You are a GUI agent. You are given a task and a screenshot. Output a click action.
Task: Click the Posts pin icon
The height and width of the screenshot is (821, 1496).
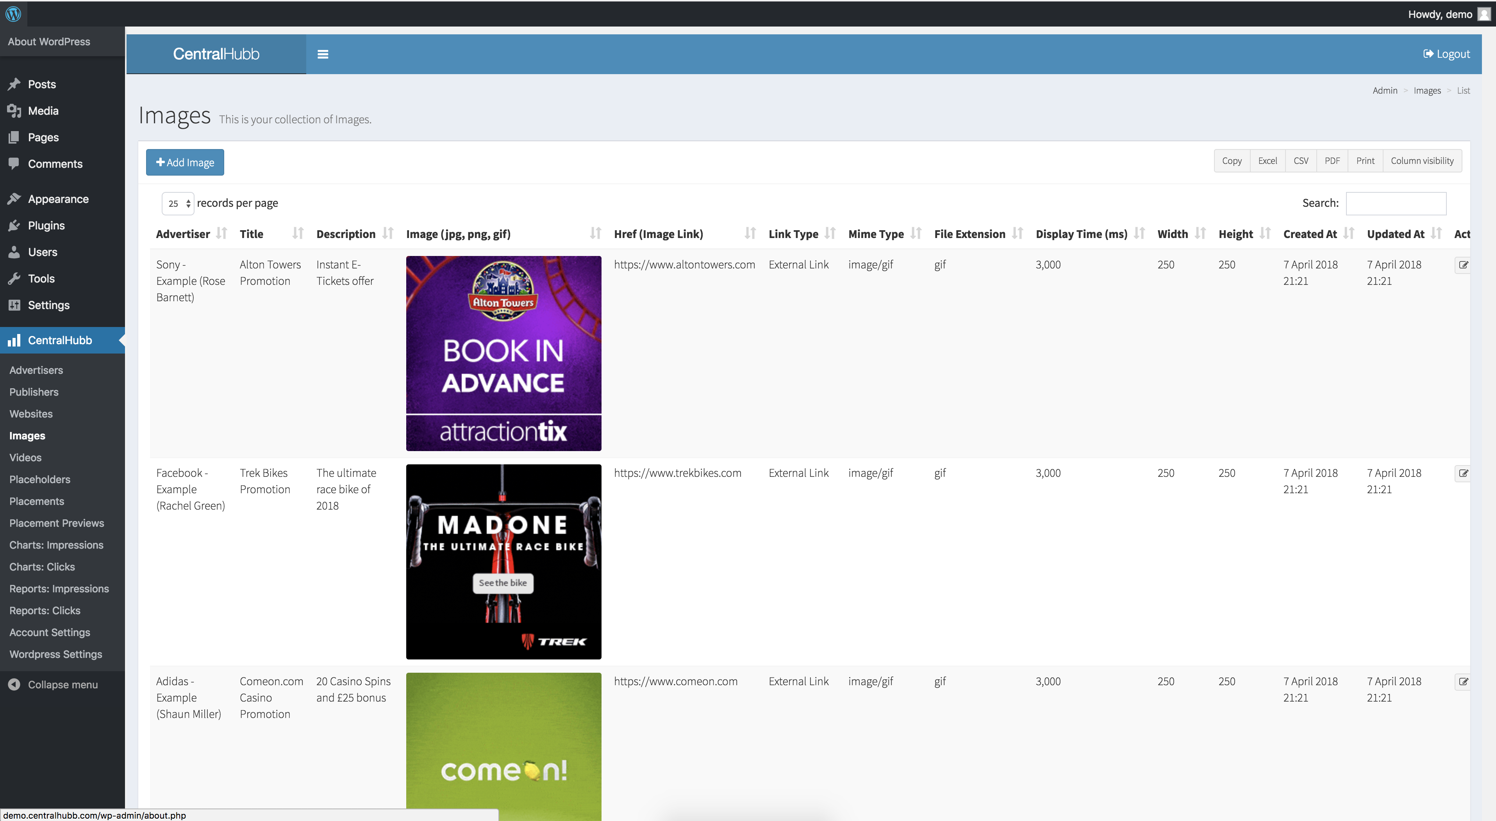tap(14, 84)
